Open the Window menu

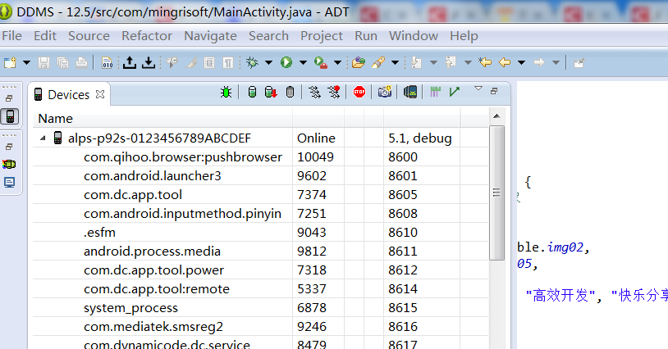[x=414, y=36]
